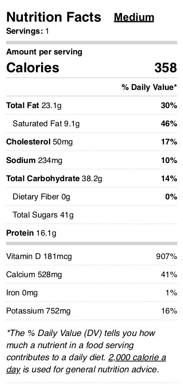The height and width of the screenshot is (384, 183).
Task: Select the Calories value 358
Action: point(166,67)
